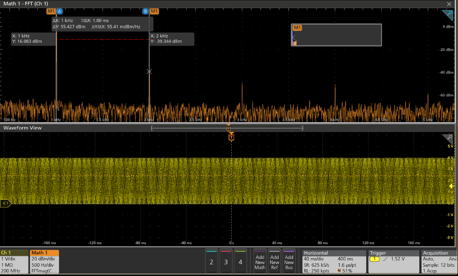Turn on channel 2
Image resolution: width=458 pixels, height=276 pixels.
point(211,261)
